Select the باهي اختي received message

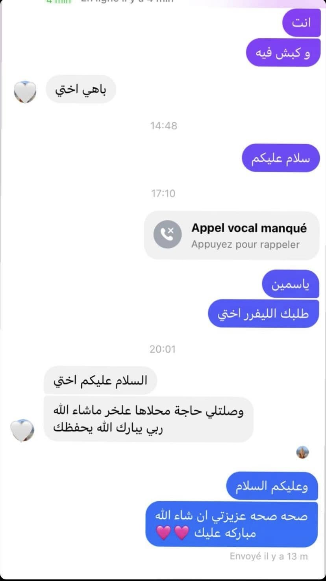(x=81, y=89)
